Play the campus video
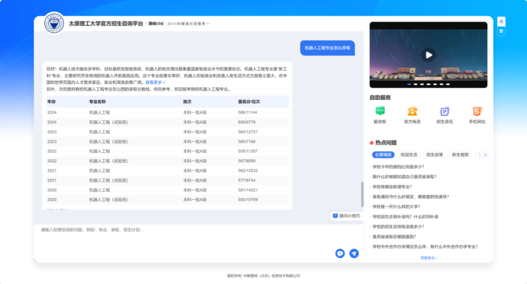Viewport: 527px width, 284px height. (428, 55)
